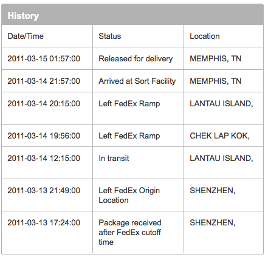
Task: Click the Arrived at Sort Facility status
Action: [x=137, y=81]
